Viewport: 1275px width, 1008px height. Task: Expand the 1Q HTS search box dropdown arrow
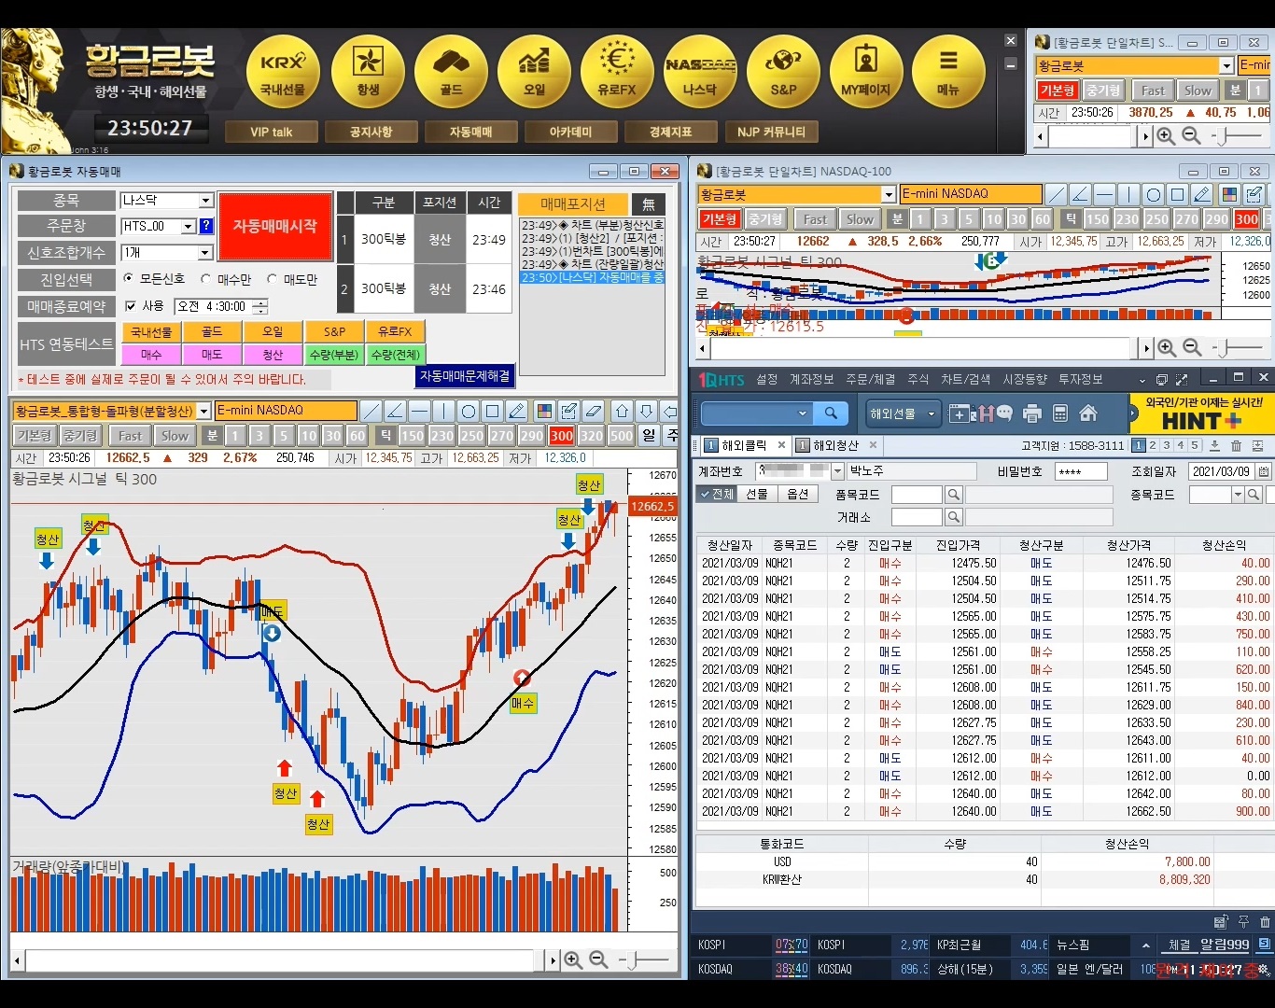tap(803, 413)
